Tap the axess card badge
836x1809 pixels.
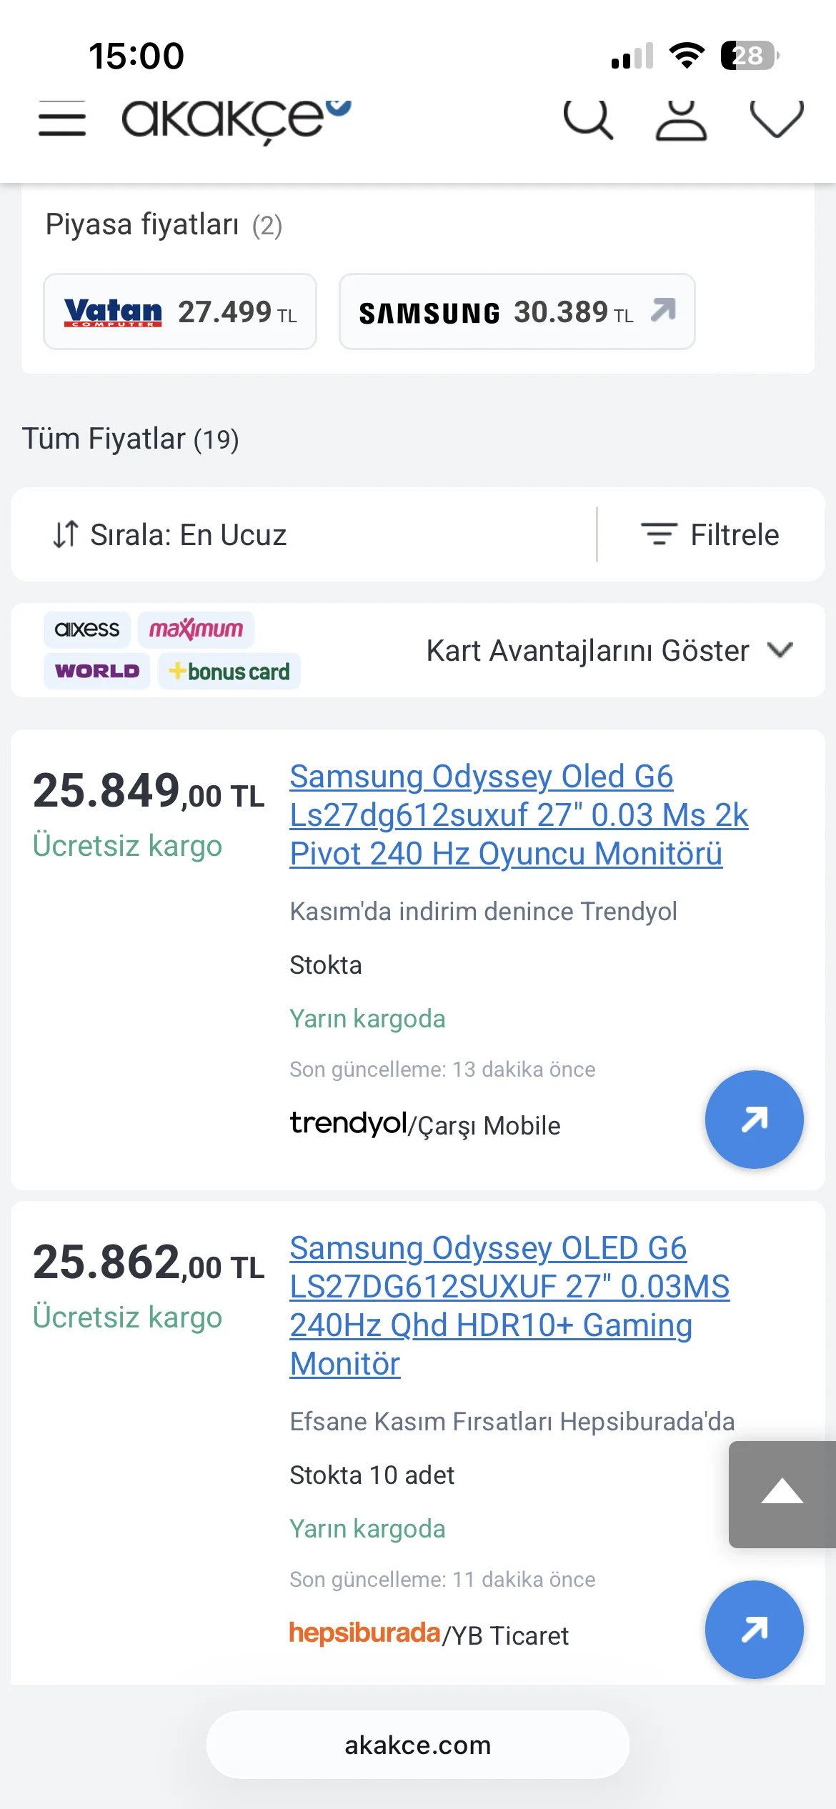pos(87,629)
